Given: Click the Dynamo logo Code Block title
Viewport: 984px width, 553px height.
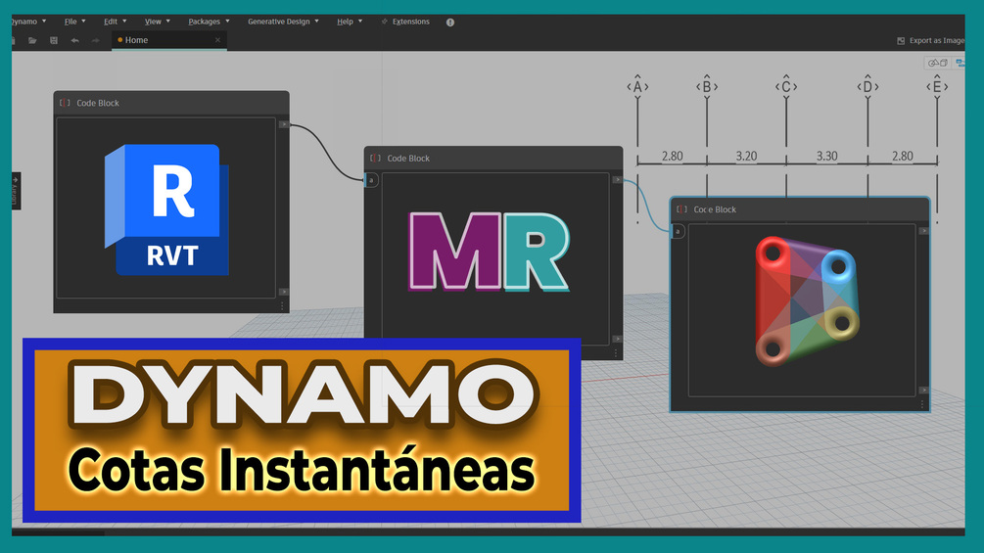Looking at the screenshot, I should pyautogui.click(x=715, y=209).
